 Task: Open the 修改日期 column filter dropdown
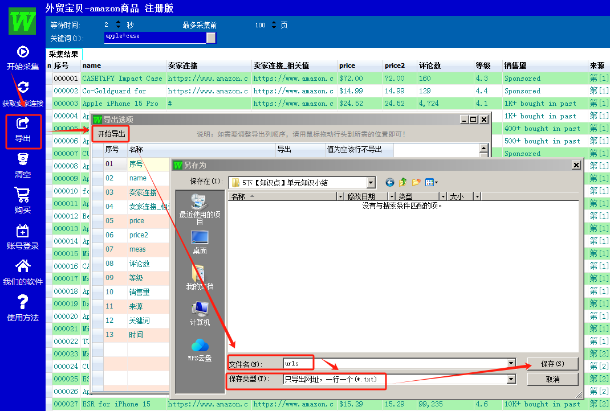pyautogui.click(x=392, y=196)
